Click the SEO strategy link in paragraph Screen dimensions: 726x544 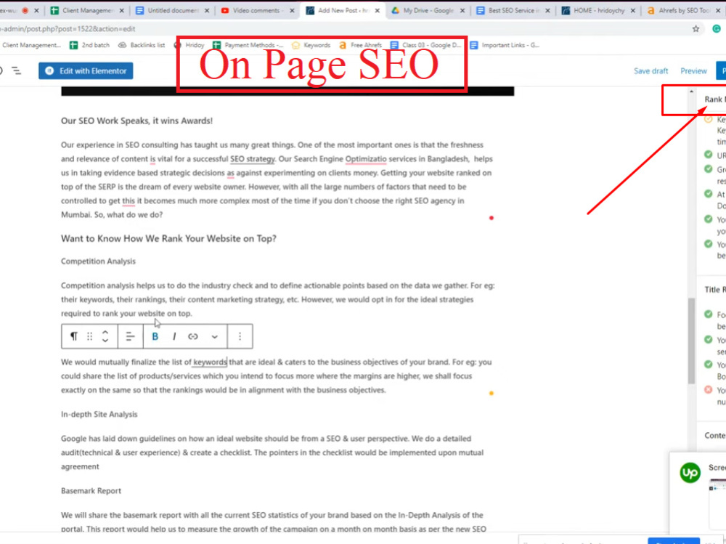click(x=253, y=159)
